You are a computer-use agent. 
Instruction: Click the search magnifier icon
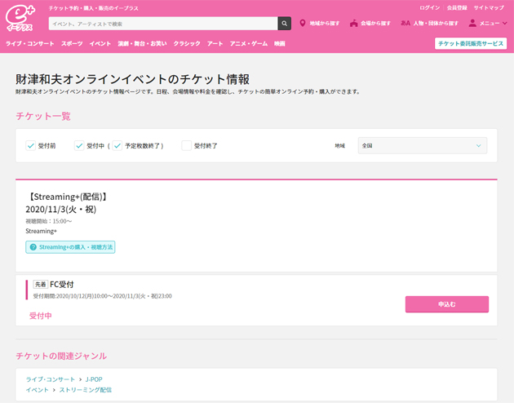(x=284, y=24)
